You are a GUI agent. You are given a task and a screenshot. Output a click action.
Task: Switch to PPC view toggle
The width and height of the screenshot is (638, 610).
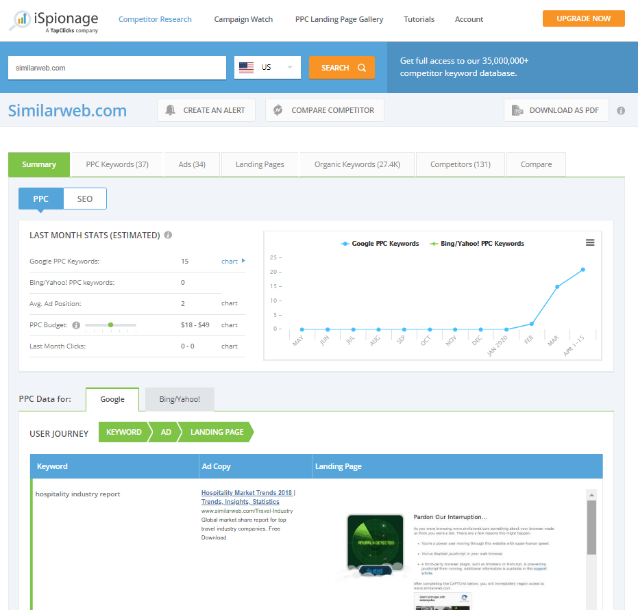[x=41, y=199]
